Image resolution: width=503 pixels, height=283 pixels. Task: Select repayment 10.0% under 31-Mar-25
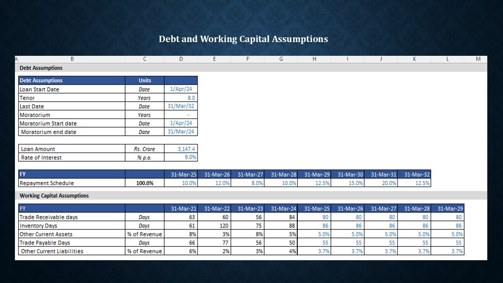pos(181,183)
